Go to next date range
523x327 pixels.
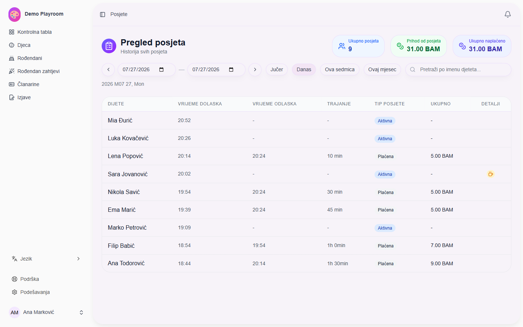pos(255,70)
